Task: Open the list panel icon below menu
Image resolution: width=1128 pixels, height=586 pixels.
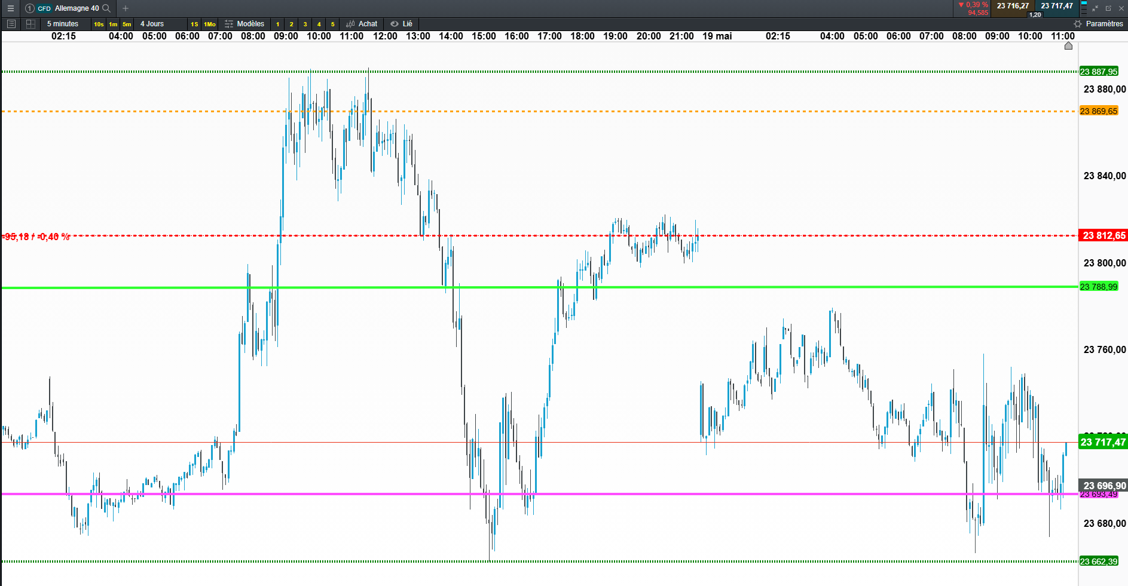Action: [x=11, y=24]
